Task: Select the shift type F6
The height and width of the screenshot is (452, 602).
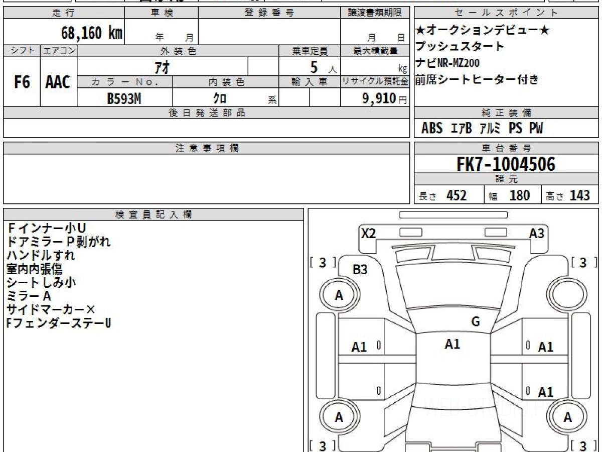Action: tap(22, 82)
